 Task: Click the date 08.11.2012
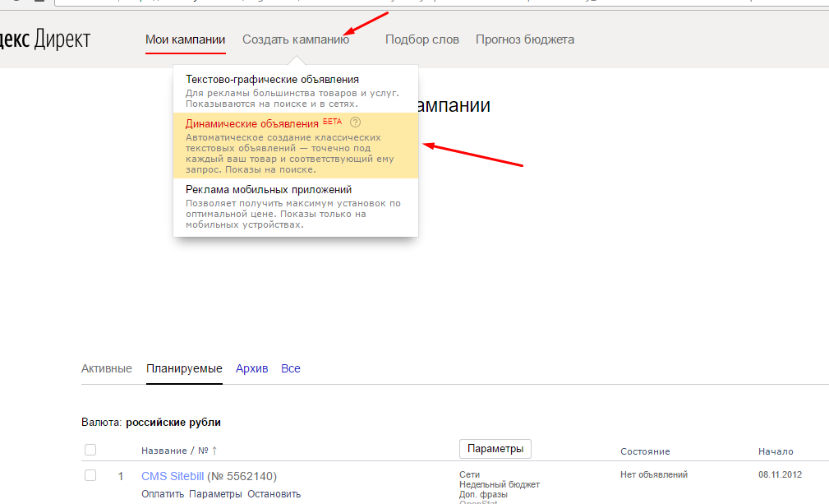click(780, 474)
